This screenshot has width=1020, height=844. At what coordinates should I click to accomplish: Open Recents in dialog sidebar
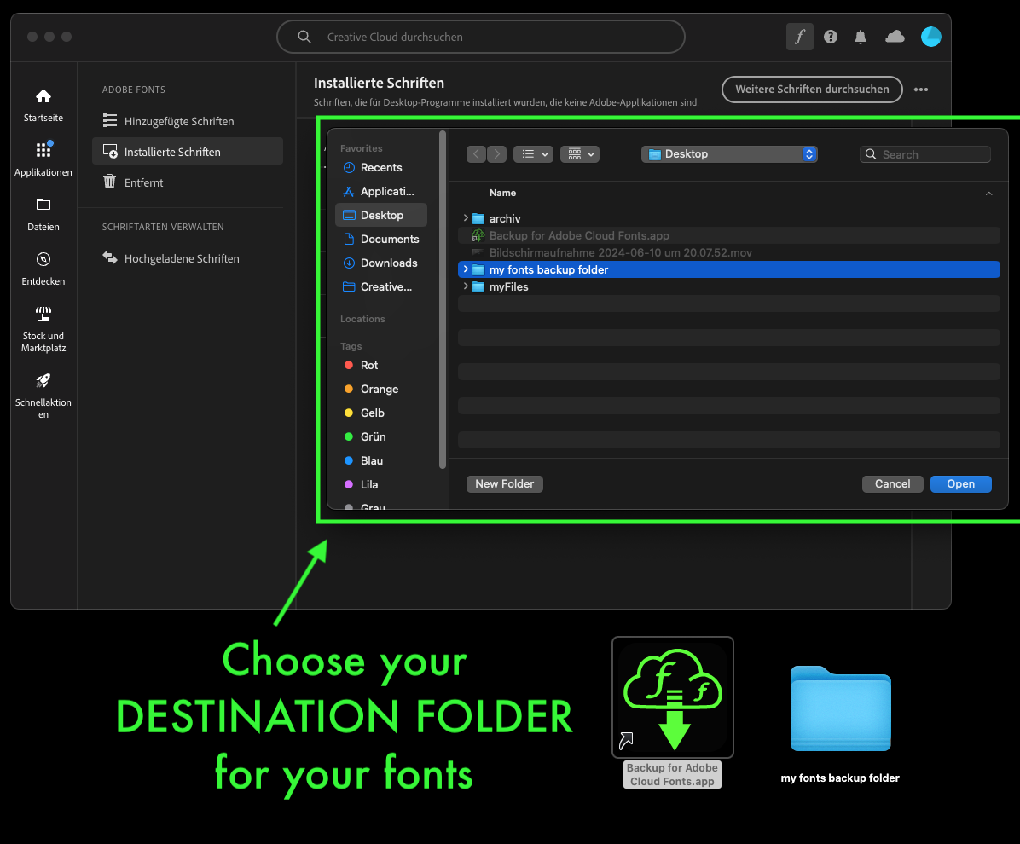point(381,167)
